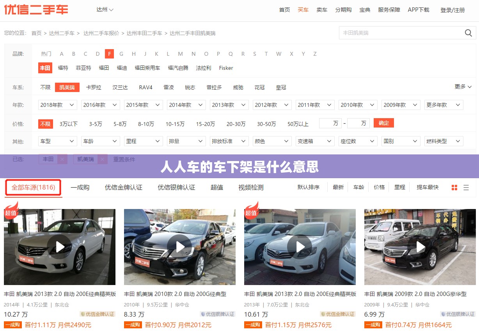Select the RAV4 series
This screenshot has width=479, height=333.
[145, 87]
